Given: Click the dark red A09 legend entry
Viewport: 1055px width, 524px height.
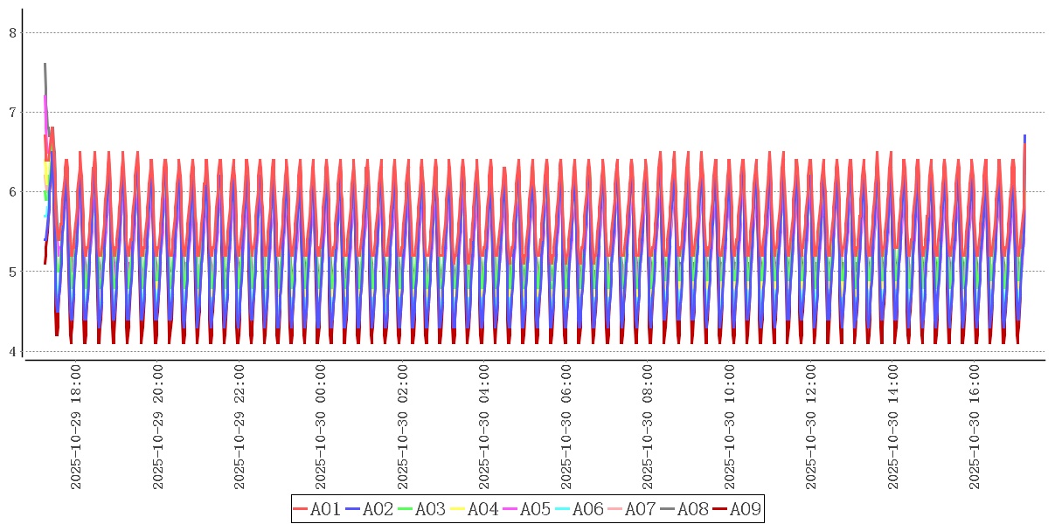Looking at the screenshot, I should coord(737,509).
